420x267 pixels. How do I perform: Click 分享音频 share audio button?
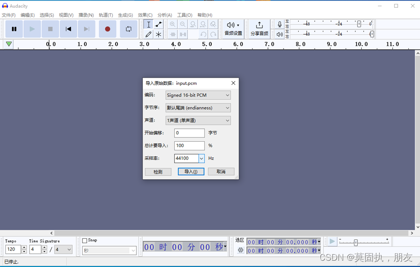coord(259,29)
